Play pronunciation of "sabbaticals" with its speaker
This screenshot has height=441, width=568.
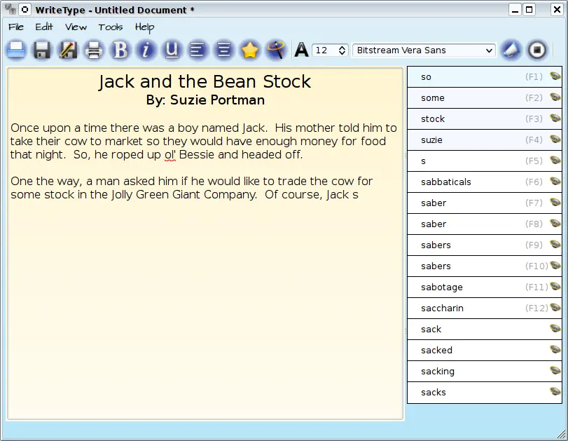click(x=555, y=182)
